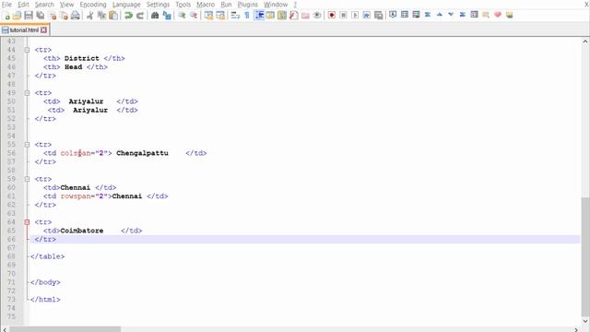The height and width of the screenshot is (332, 590).
Task: Open the File menu
Action: (x=6, y=5)
